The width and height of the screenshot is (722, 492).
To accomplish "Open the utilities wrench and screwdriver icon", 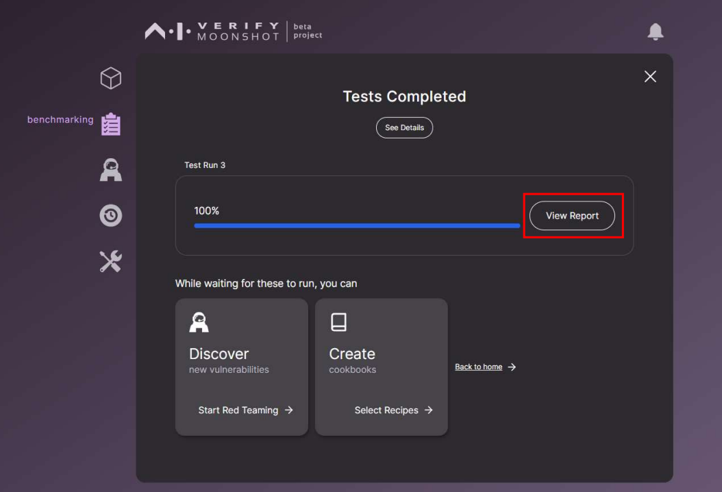I will (x=111, y=261).
